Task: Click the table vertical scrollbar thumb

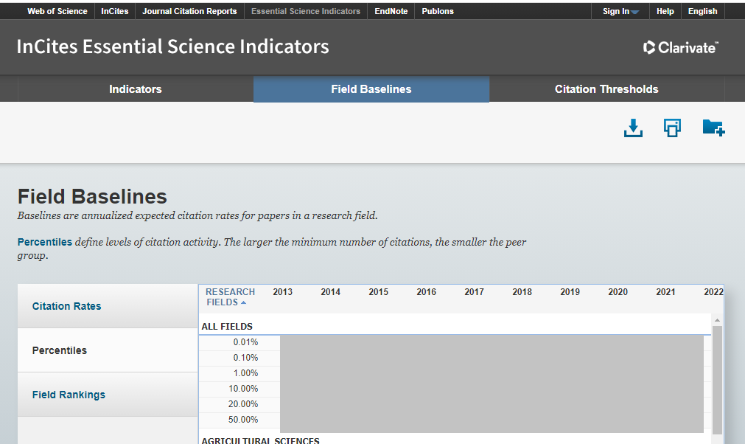Action: coord(718,380)
